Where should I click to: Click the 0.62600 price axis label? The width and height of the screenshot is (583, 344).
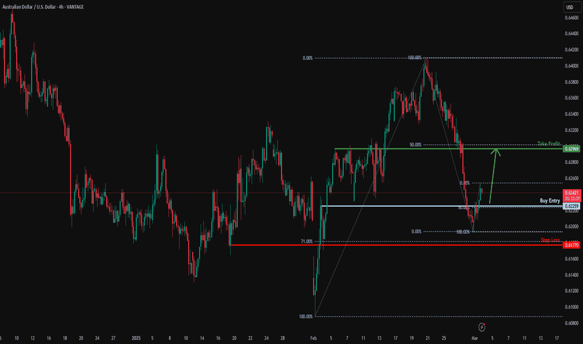[572, 178]
